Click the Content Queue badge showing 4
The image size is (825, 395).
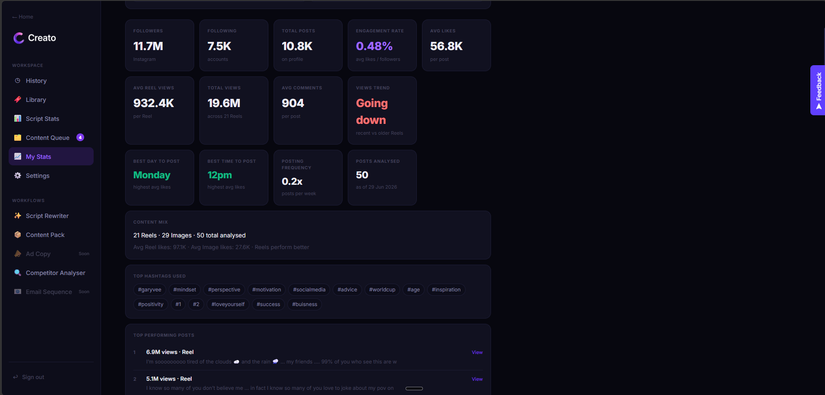coord(80,137)
